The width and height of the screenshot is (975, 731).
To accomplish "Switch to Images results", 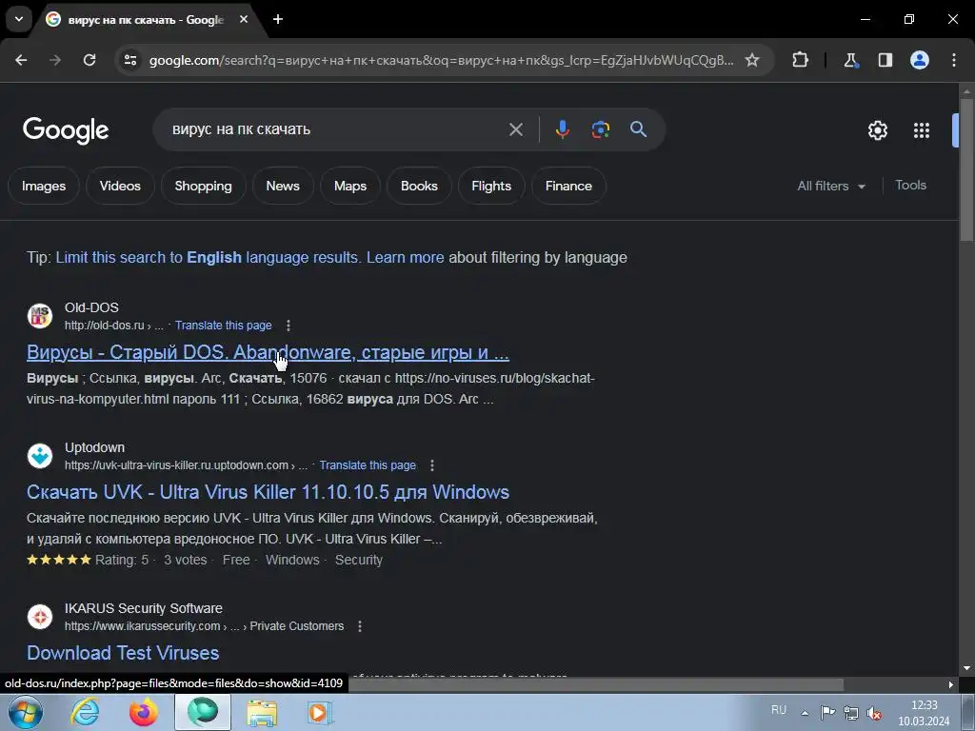I will pos(44,186).
